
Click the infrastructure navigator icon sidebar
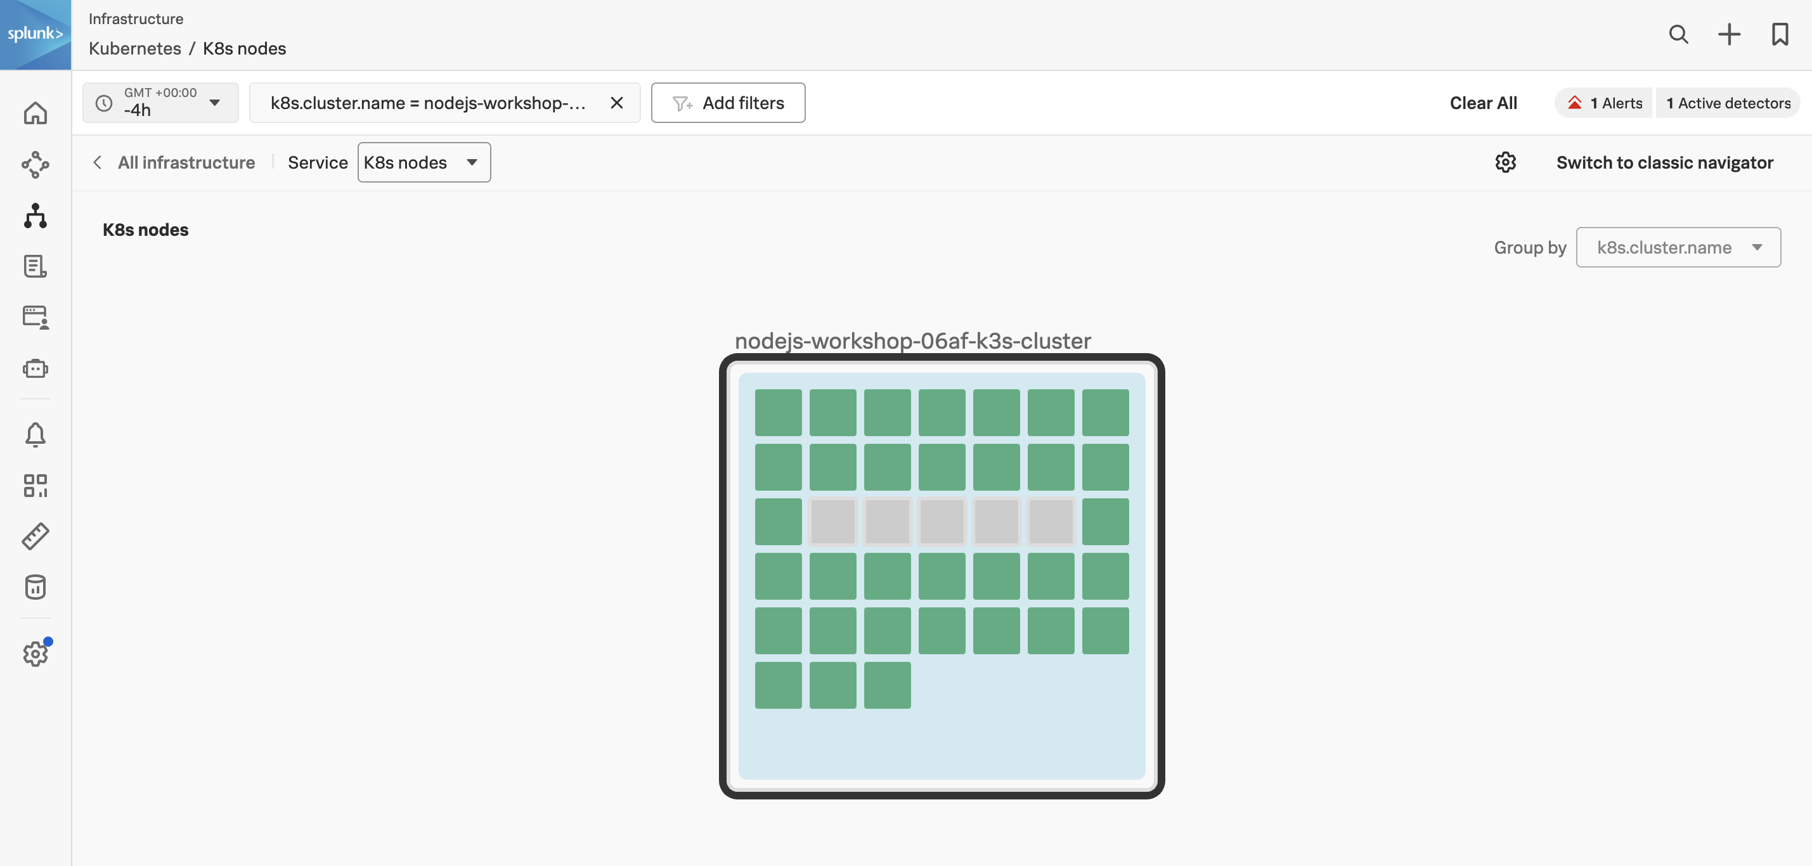click(35, 214)
